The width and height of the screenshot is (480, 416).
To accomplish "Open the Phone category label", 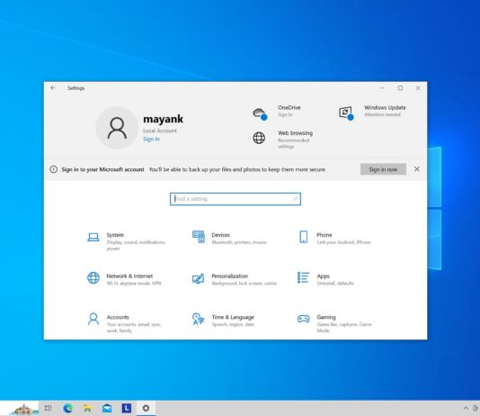I will (324, 235).
